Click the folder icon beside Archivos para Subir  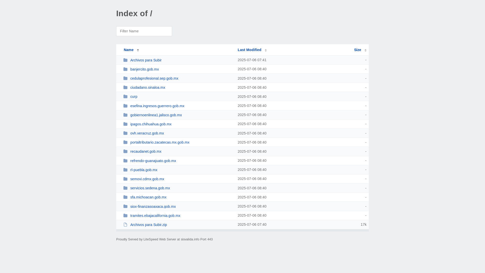point(125,60)
